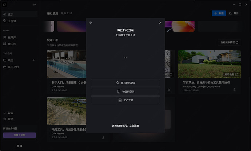Viewport: 251px width, 151px height.
Task: Click Pathompong Lohavijarn, Golffy Arch author text
Action: 202,86
